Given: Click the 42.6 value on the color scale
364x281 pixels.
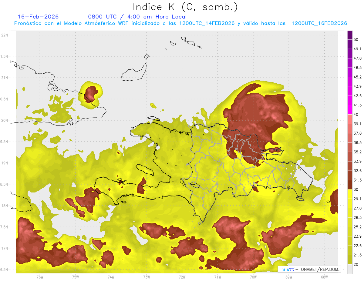Looking at the screenshot, I should coord(358,96).
